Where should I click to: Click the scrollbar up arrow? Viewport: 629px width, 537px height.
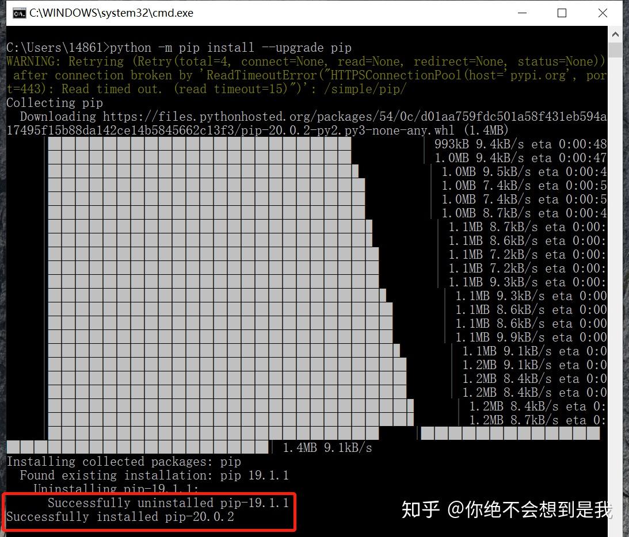615,33
